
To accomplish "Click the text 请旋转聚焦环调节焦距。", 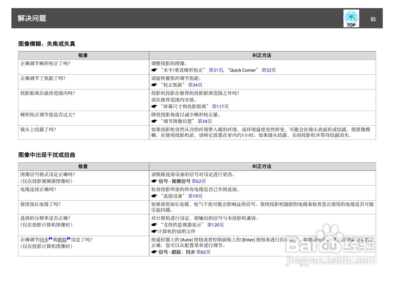I will [177, 78].
